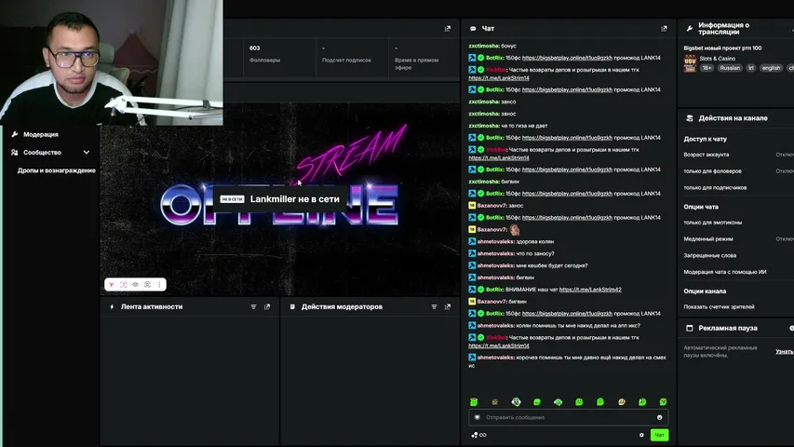Click the Возраст аккаунта option row
This screenshot has width=794, height=447.
739,155
